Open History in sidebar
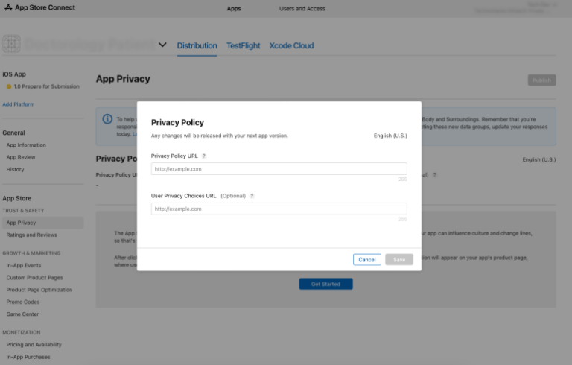572x365 pixels. 15,169
